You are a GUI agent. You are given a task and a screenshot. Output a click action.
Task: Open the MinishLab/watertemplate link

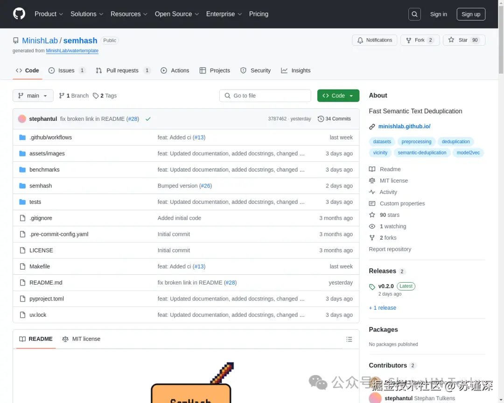[72, 51]
